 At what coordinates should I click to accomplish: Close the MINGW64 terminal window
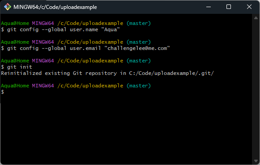(249, 7)
